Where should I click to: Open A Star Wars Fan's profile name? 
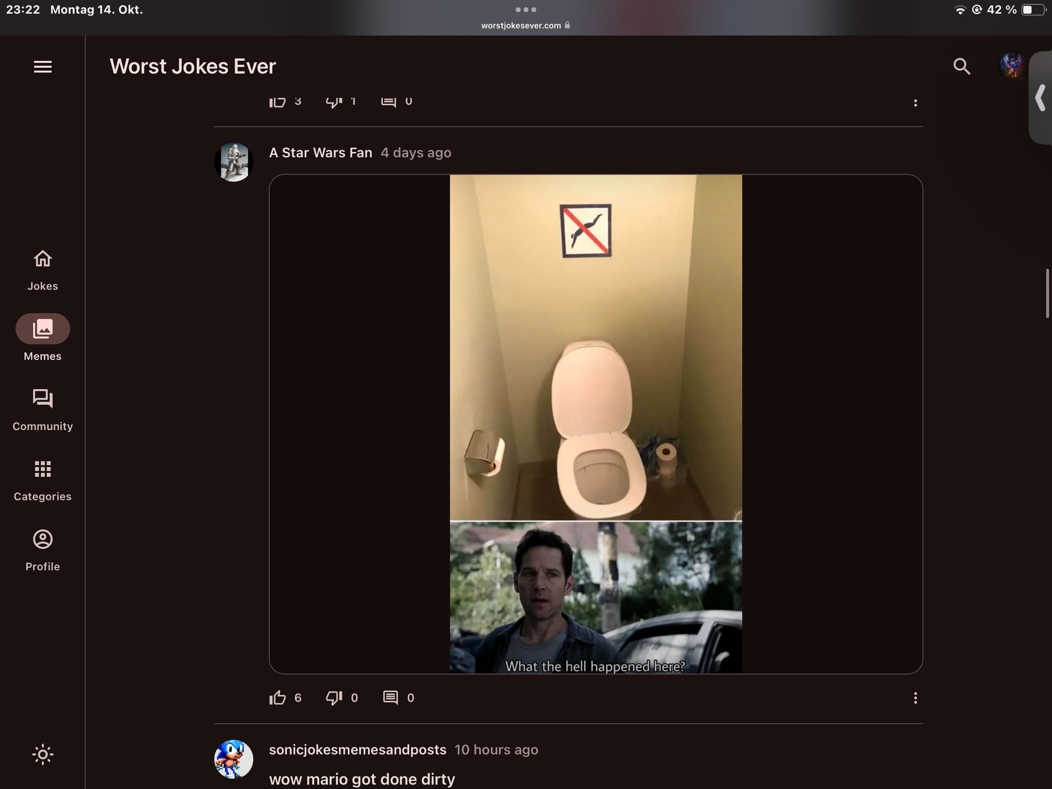(321, 153)
